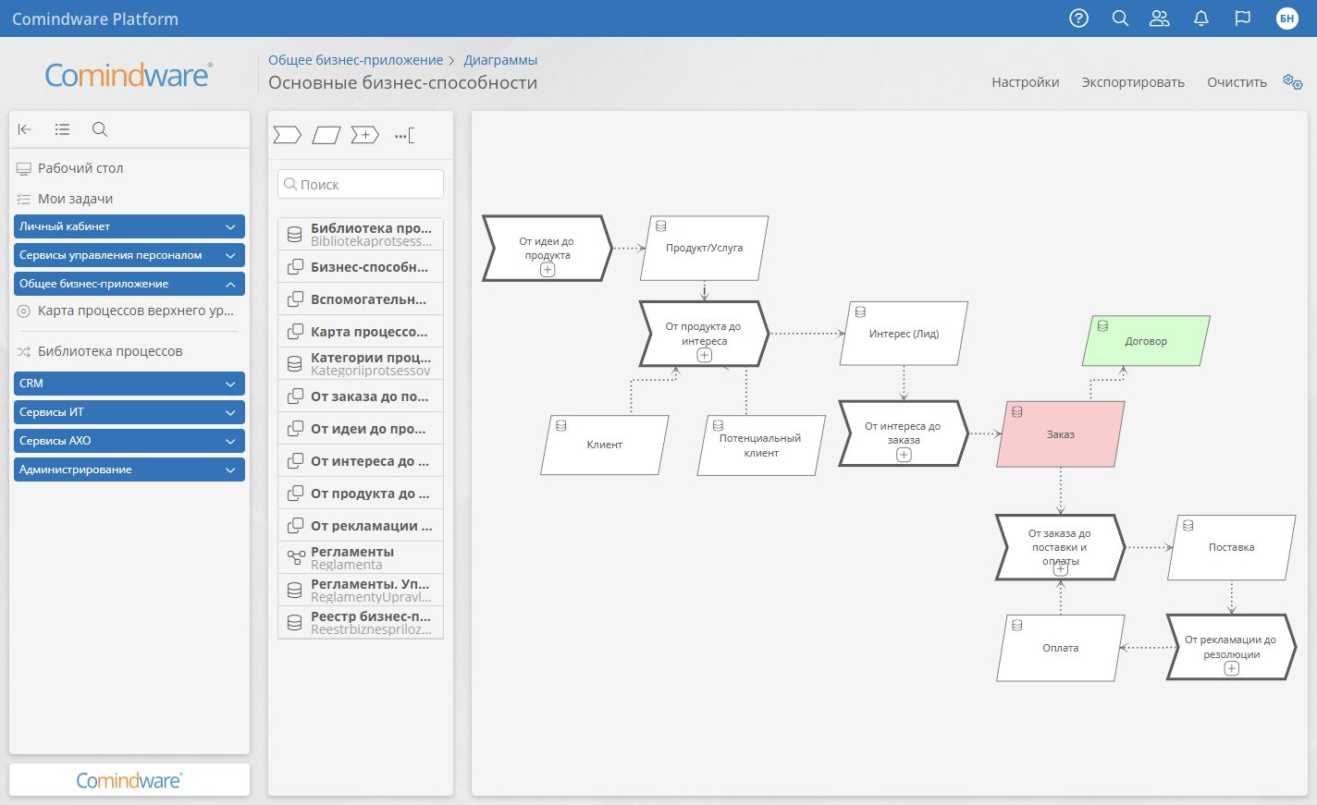Follow the 'Диаграммы' breadcrumb link
Screen dimensions: 1317x805
pyautogui.click(x=500, y=60)
